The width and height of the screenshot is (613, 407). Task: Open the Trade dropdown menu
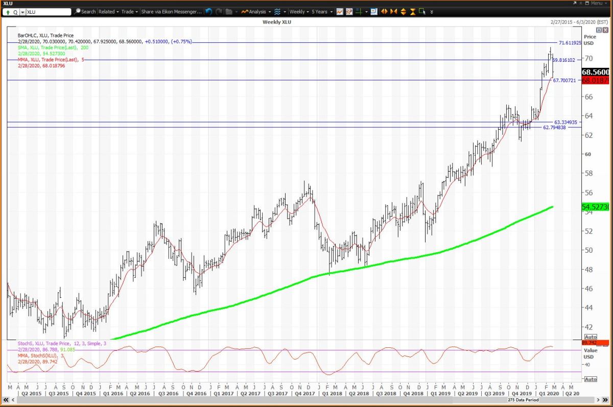tap(129, 11)
